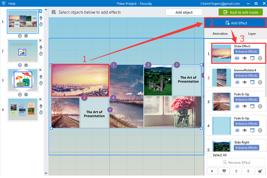Open the gear settings under slide 3
The height and width of the screenshot is (178, 267).
(26, 95)
